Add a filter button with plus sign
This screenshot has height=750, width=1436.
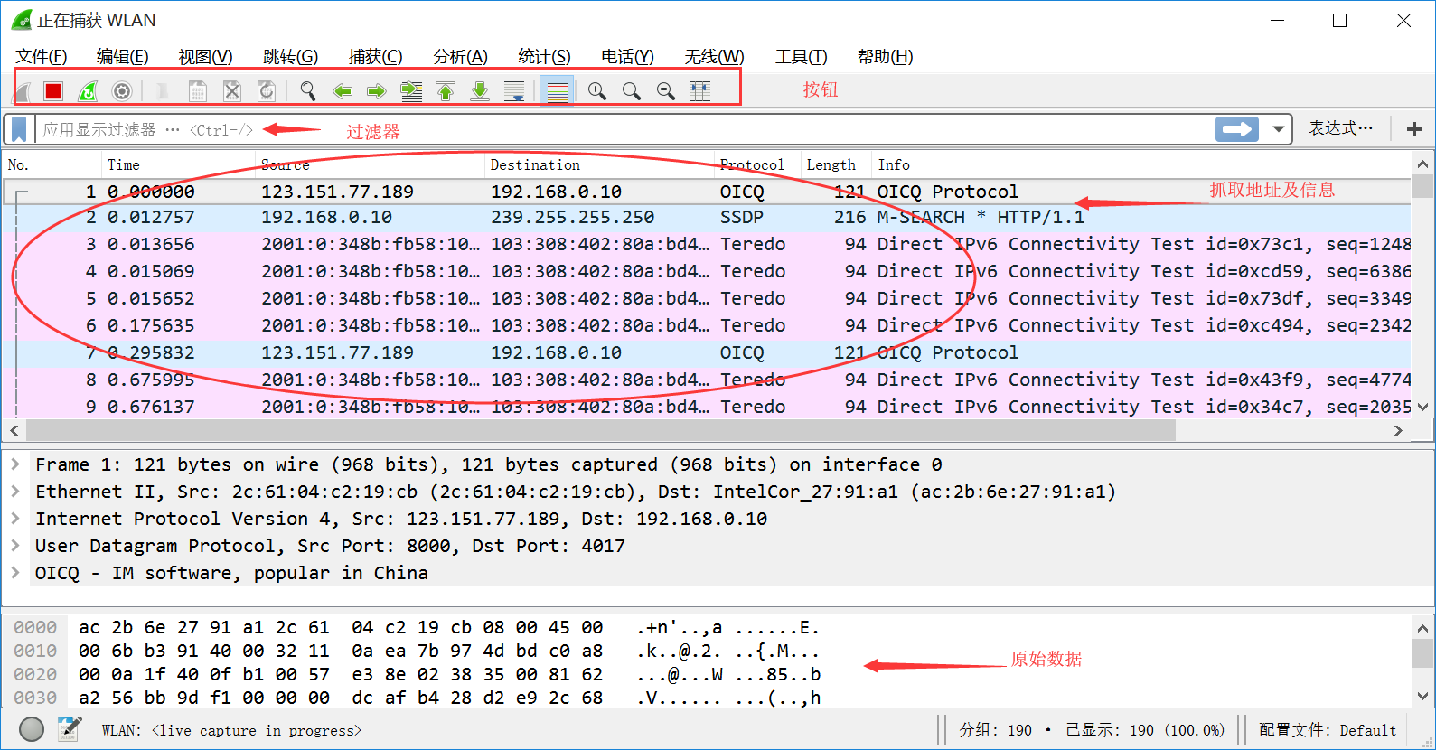[x=1414, y=129]
